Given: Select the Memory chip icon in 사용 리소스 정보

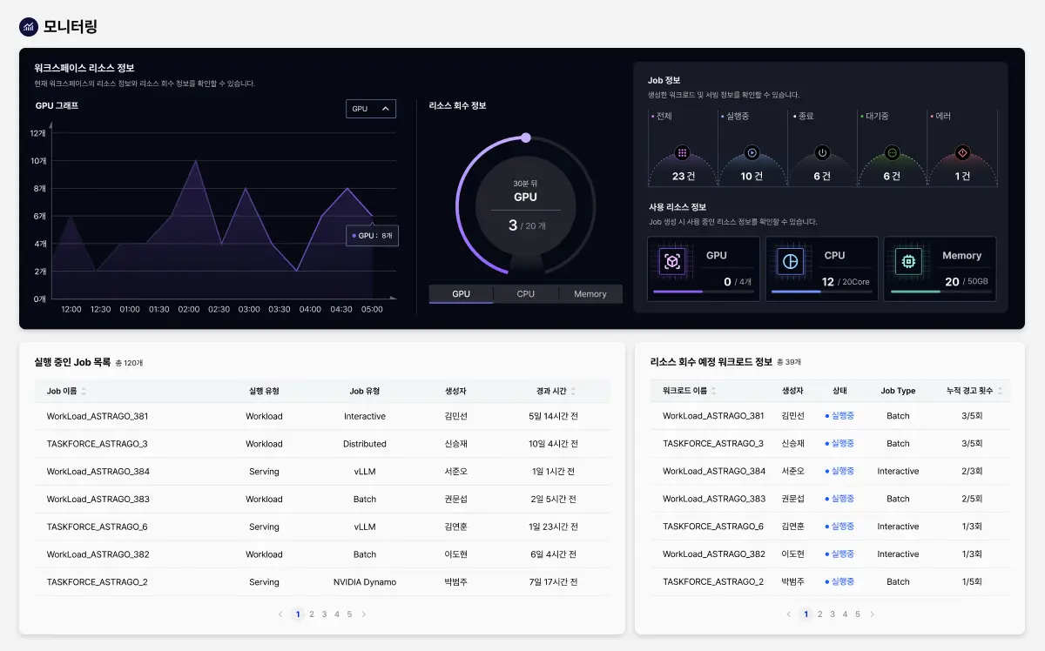Looking at the screenshot, I should click(x=908, y=261).
